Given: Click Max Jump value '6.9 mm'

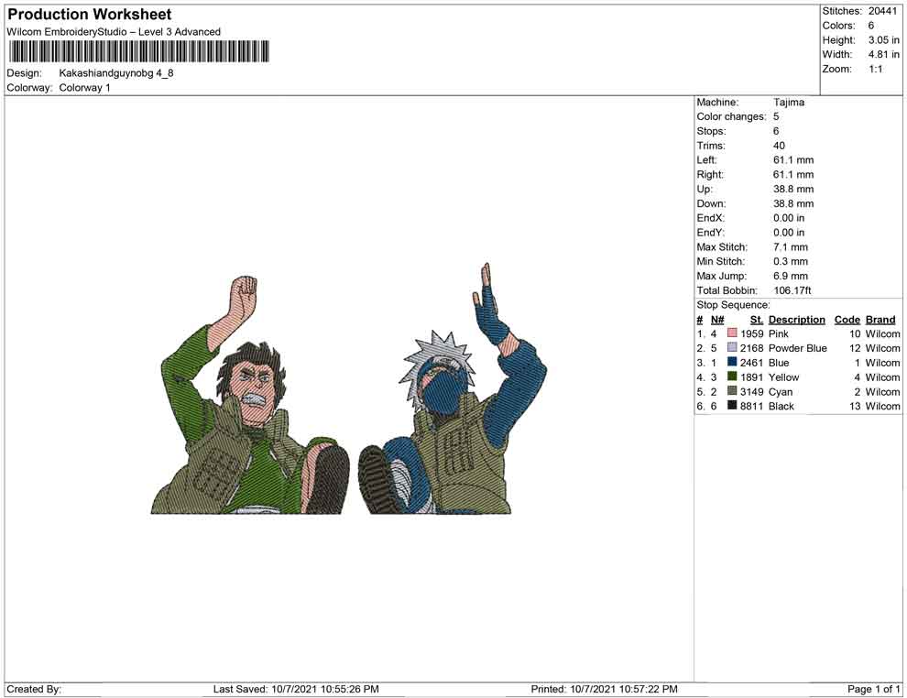Looking at the screenshot, I should (x=791, y=276).
